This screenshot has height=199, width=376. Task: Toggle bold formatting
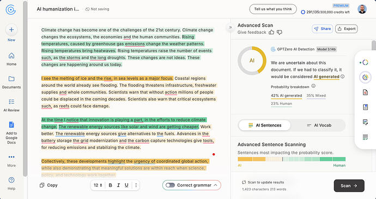pos(110,185)
